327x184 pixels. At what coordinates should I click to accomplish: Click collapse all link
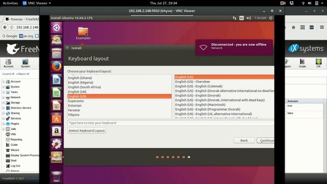pyautogui.click(x=22, y=74)
